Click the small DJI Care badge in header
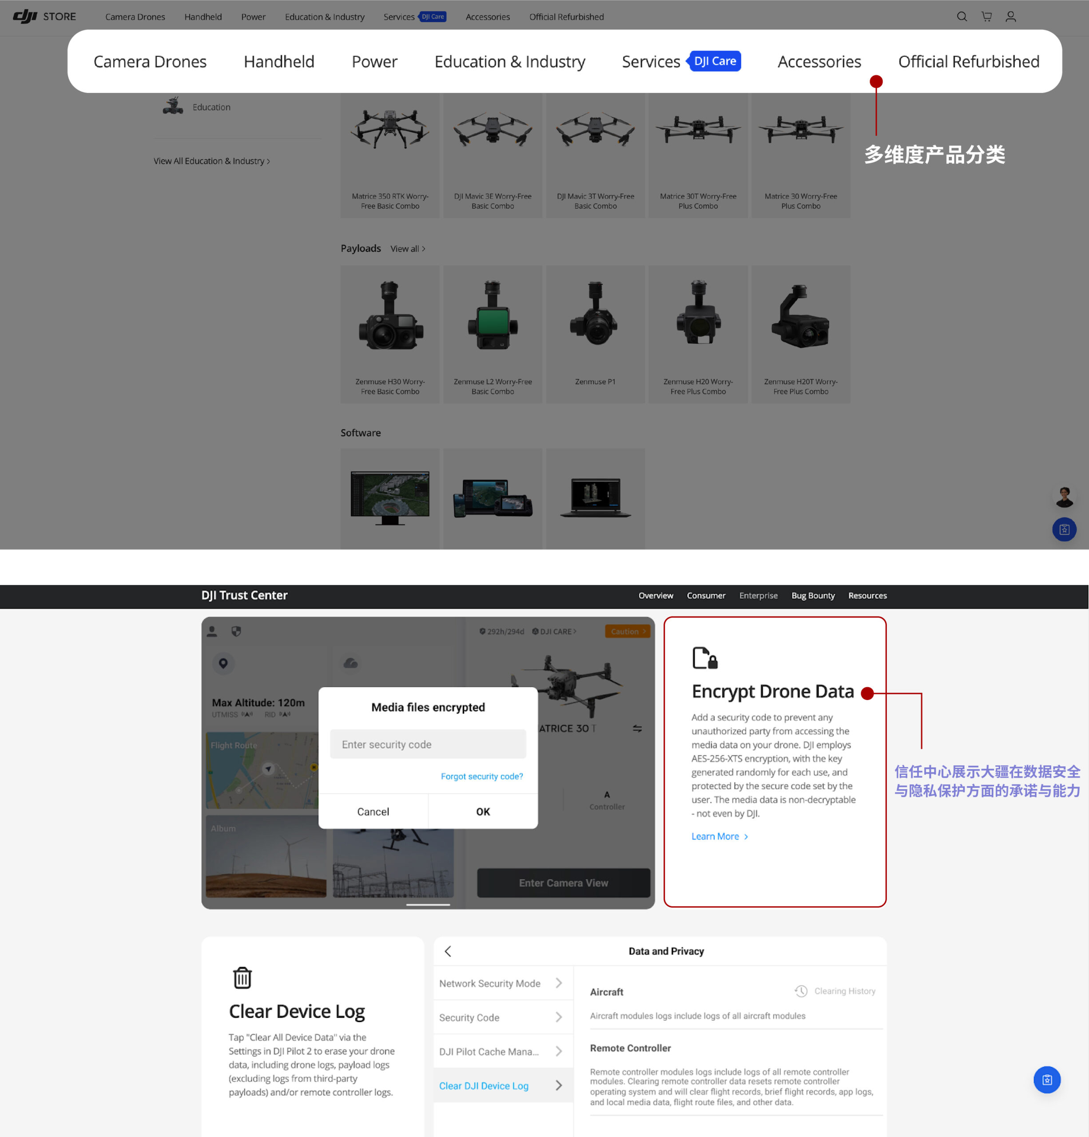 pos(432,17)
